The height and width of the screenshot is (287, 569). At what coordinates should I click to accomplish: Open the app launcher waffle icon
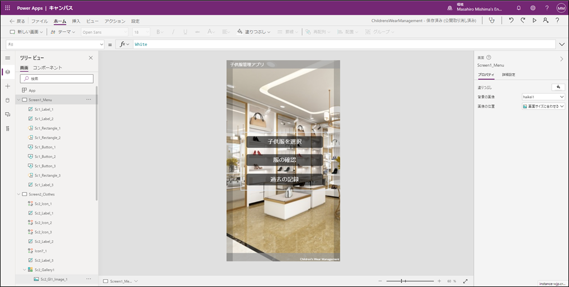(x=7, y=8)
